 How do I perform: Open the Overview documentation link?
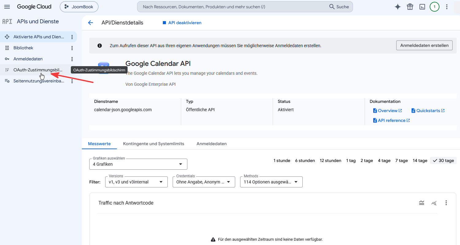click(x=387, y=111)
